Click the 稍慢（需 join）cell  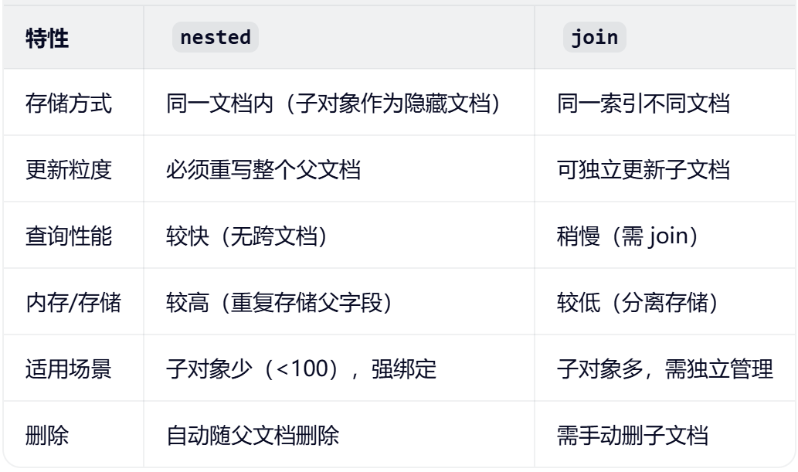point(628,236)
